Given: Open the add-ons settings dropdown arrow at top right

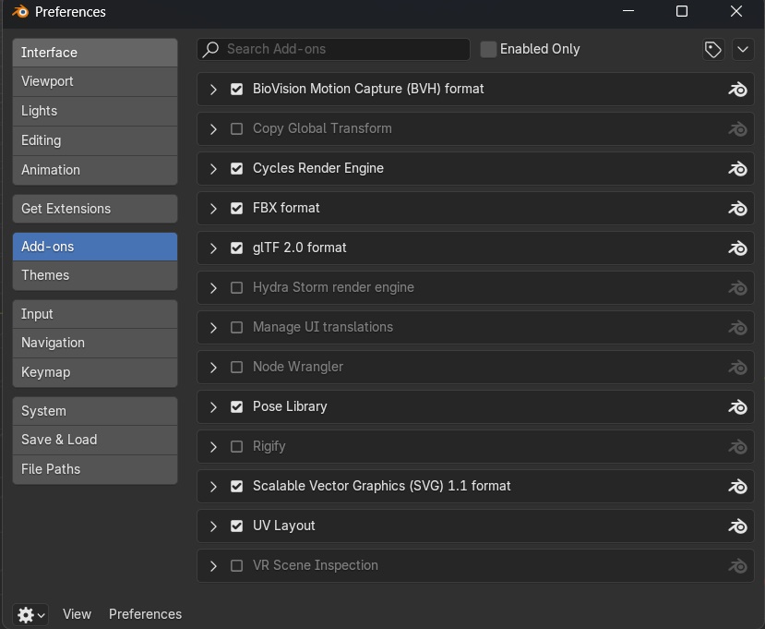Looking at the screenshot, I should point(743,49).
